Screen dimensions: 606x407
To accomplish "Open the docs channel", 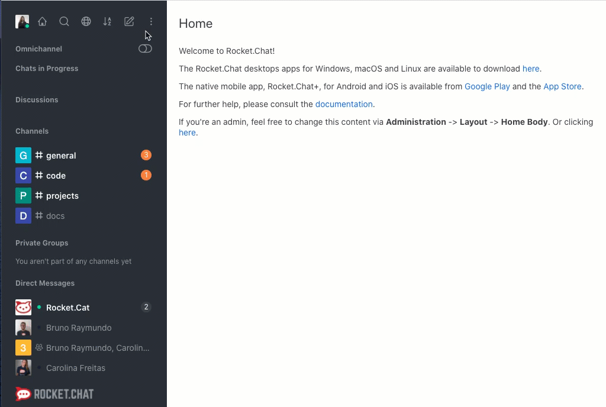I will tap(83, 216).
